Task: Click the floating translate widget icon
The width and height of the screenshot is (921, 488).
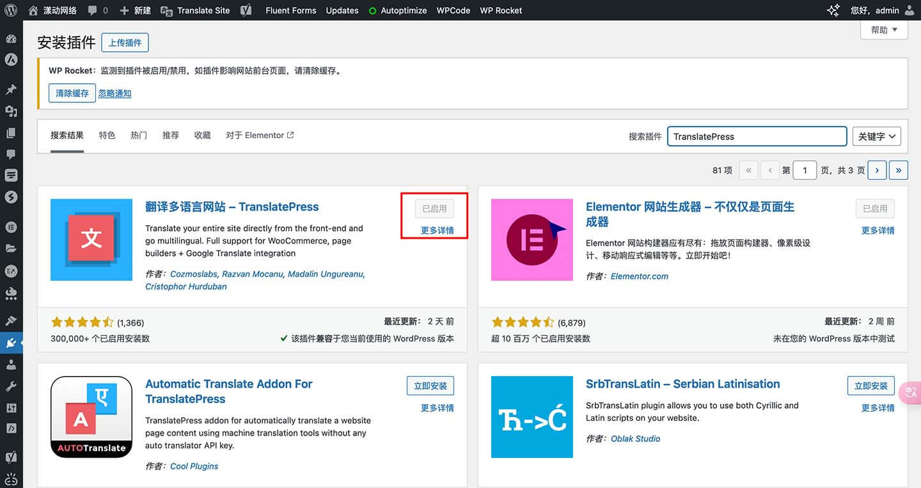Action: point(911,393)
